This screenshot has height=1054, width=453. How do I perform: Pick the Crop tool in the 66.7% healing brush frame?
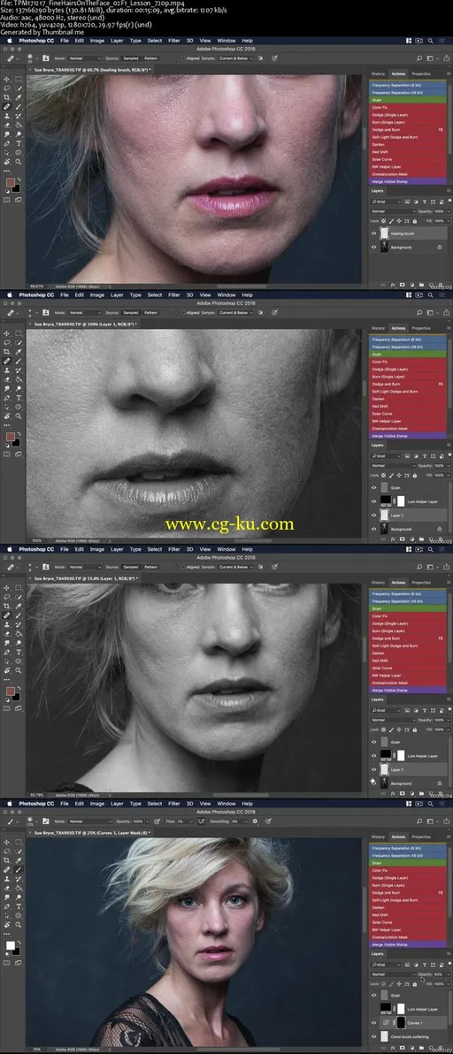[7, 96]
